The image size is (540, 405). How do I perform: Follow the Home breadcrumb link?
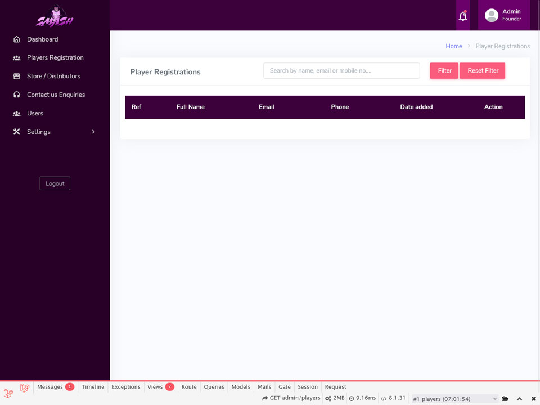pos(453,46)
